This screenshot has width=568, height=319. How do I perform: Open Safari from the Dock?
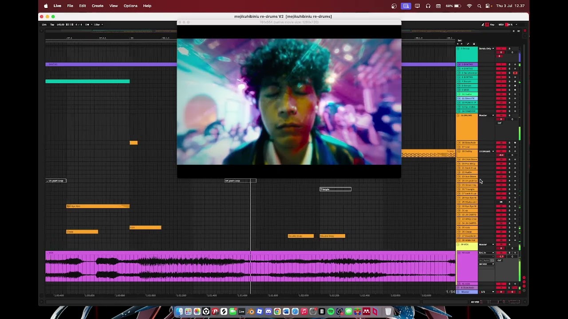295,311
